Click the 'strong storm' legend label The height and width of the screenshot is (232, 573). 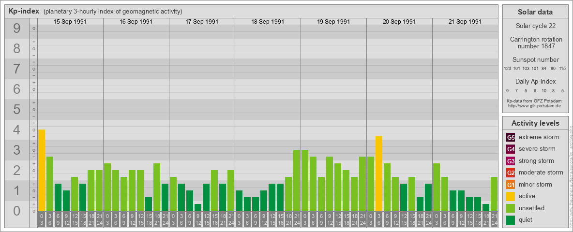tap(536, 161)
